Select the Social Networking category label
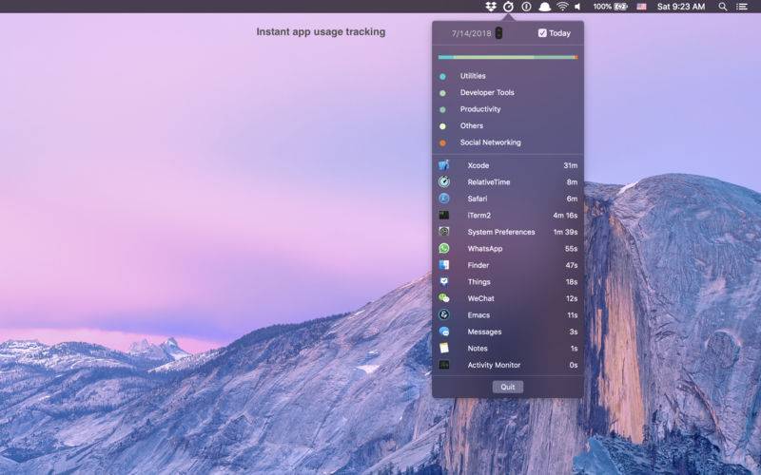The width and height of the screenshot is (761, 475). tap(491, 142)
